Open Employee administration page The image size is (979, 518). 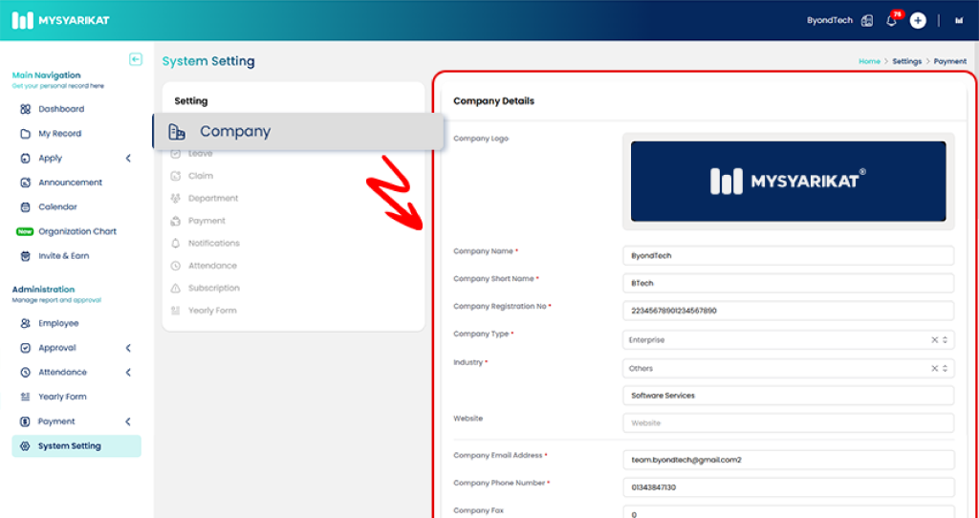click(x=58, y=323)
